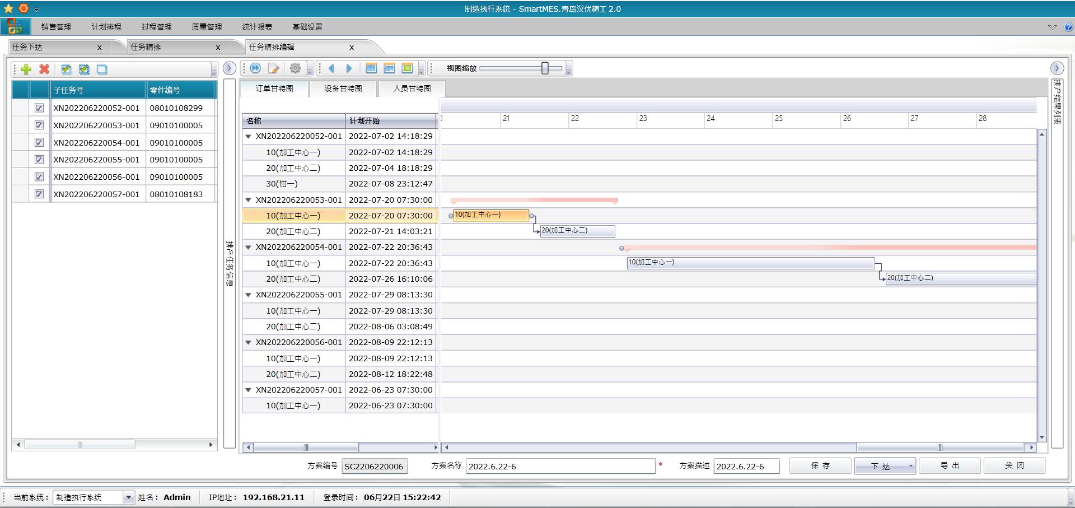Screen dimensions: 1075x508
Task: Toggle checkbox for subtask XN202206220057-001
Action: [39, 194]
